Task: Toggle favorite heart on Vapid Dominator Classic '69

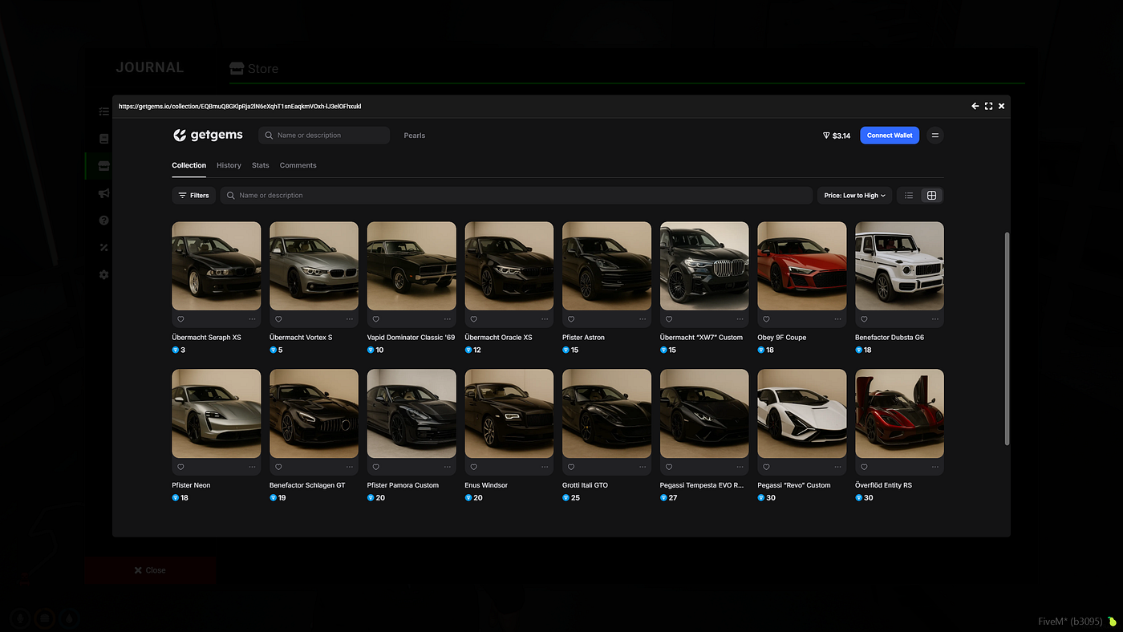Action: pos(376,319)
